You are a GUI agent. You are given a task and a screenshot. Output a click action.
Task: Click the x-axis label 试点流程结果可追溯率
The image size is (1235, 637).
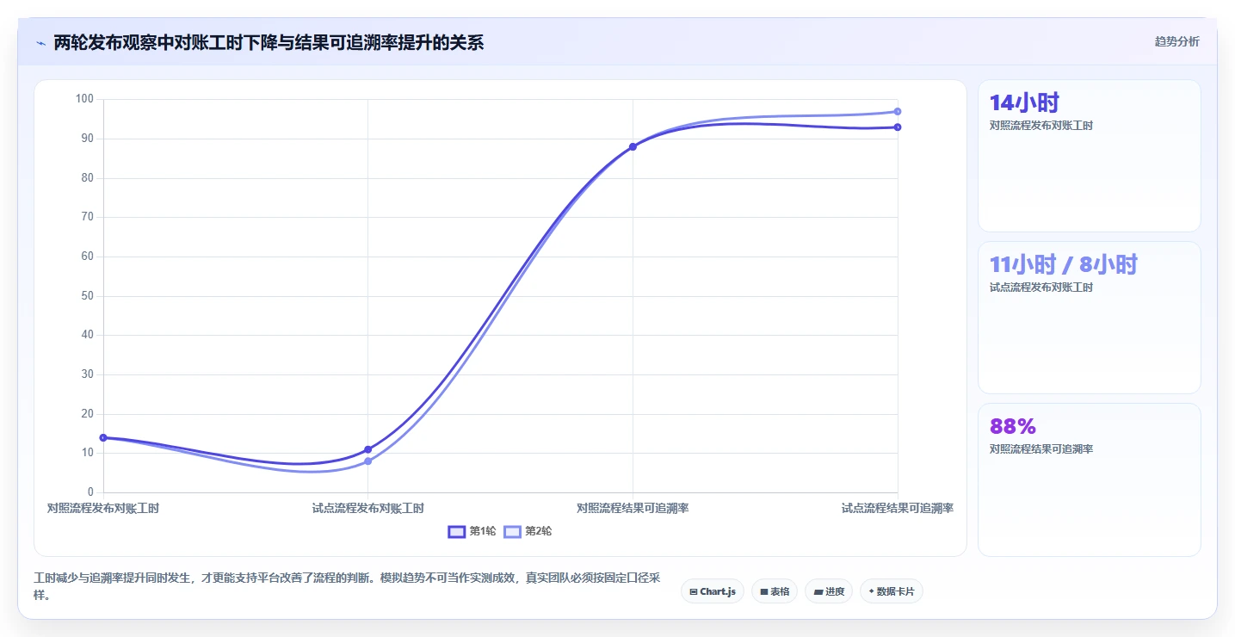coord(898,508)
